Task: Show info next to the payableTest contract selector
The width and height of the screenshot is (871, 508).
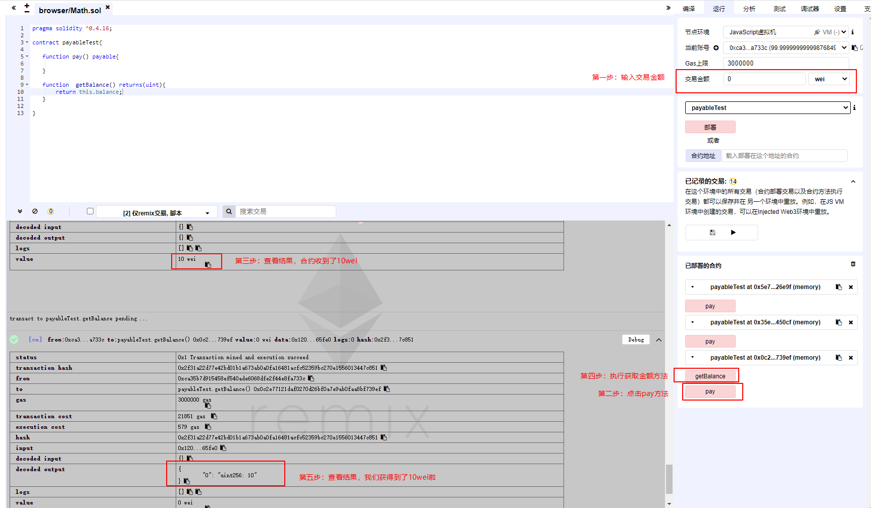Action: (854, 107)
